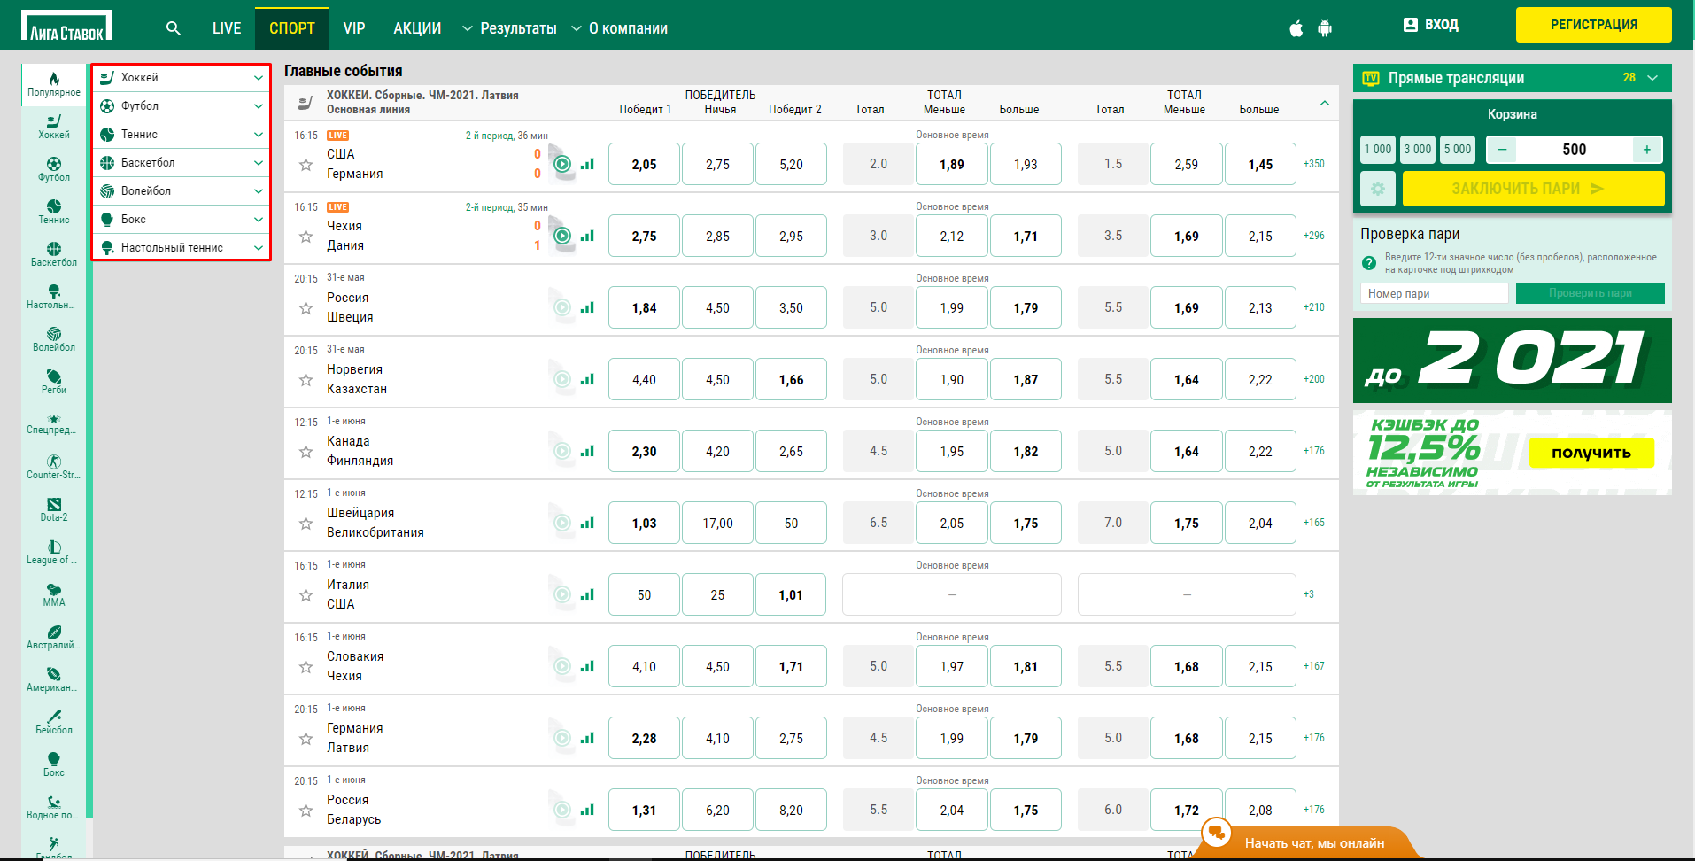Star the Швейцария–Великобритания match
Image resolution: width=1695 pixels, height=861 pixels.
tap(306, 524)
